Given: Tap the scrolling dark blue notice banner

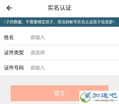Looking at the screenshot, I should pyautogui.click(x=59, y=22).
